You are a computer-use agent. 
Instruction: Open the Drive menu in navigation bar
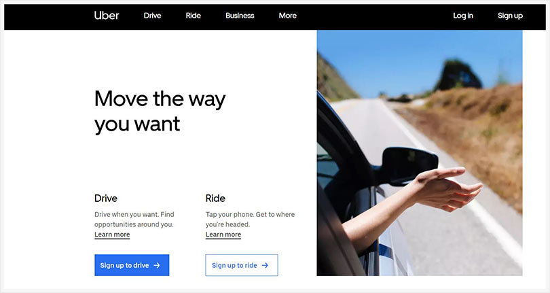[x=152, y=16]
